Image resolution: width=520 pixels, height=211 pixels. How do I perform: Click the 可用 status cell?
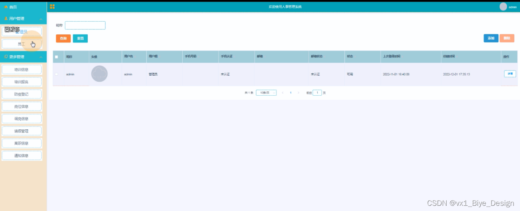pos(350,74)
